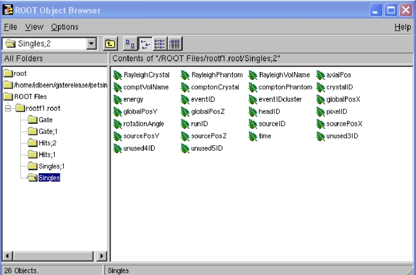The width and height of the screenshot is (416, 275).
Task: Open the Help menu
Action: coord(402,27)
